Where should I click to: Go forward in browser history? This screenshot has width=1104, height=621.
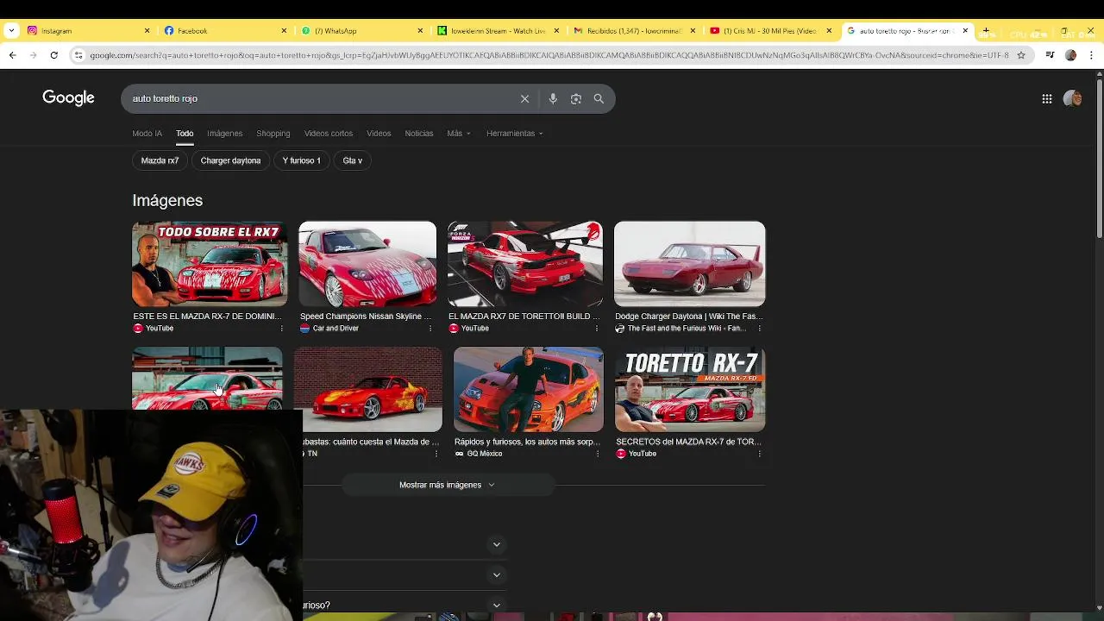[33, 55]
